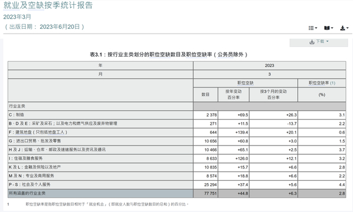Click the value +60.8 in the 进出口贸易 row

click(242, 141)
